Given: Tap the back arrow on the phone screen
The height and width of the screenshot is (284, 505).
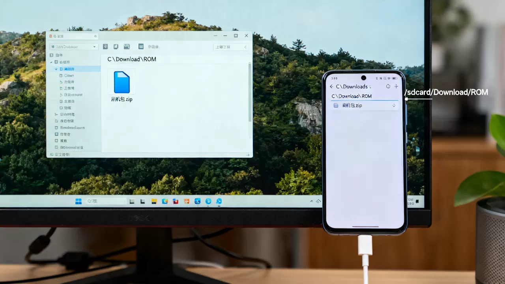Looking at the screenshot, I should tap(331, 86).
